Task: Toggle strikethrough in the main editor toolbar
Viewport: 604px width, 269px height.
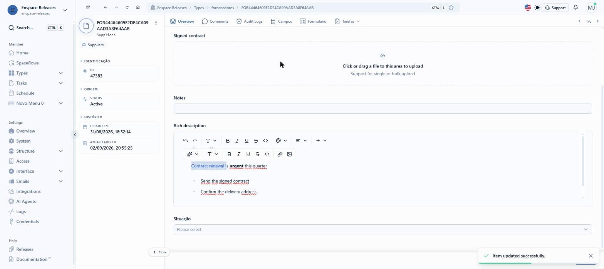Action: 256,141
